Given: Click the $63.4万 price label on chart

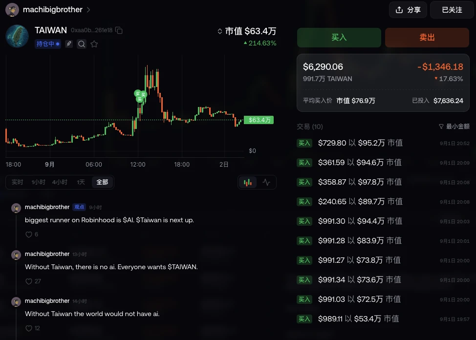Looking at the screenshot, I should pos(259,120).
